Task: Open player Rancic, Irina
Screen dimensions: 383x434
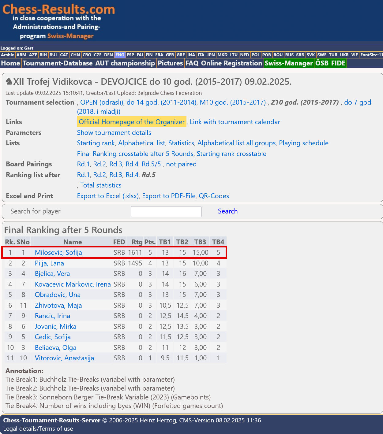Action: [52, 316]
